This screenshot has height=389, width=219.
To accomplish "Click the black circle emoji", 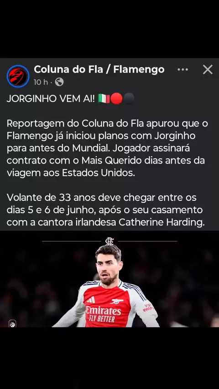I will [x=129, y=99].
